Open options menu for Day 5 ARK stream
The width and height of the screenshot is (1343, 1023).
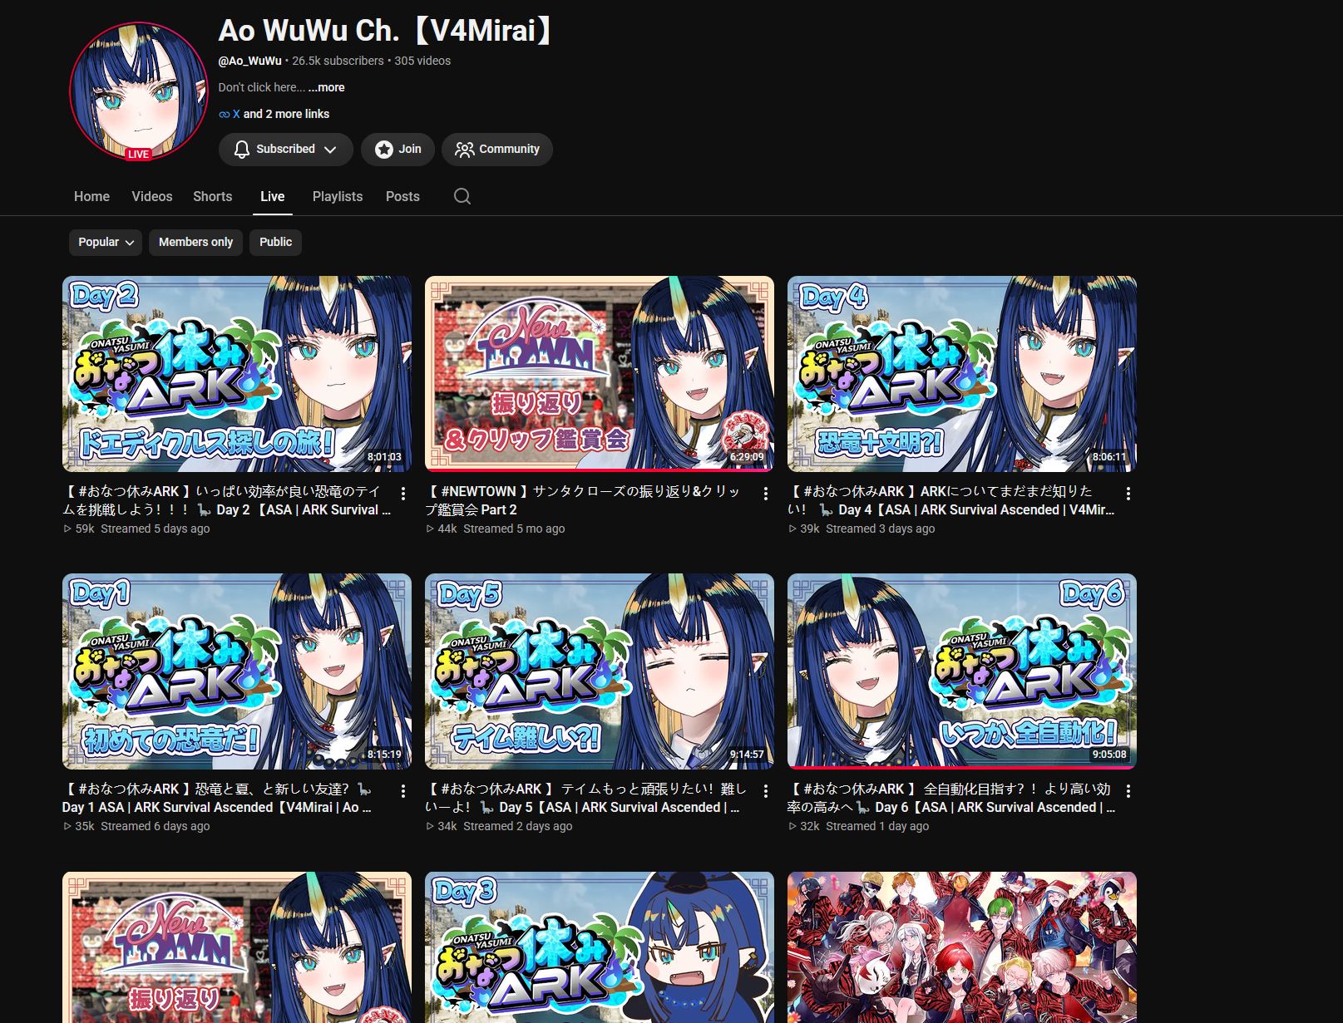tap(766, 791)
